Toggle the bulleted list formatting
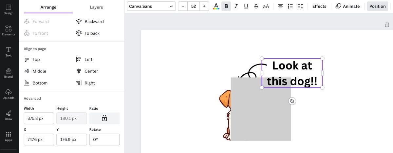The height and width of the screenshot is (153, 393). tap(290, 6)
